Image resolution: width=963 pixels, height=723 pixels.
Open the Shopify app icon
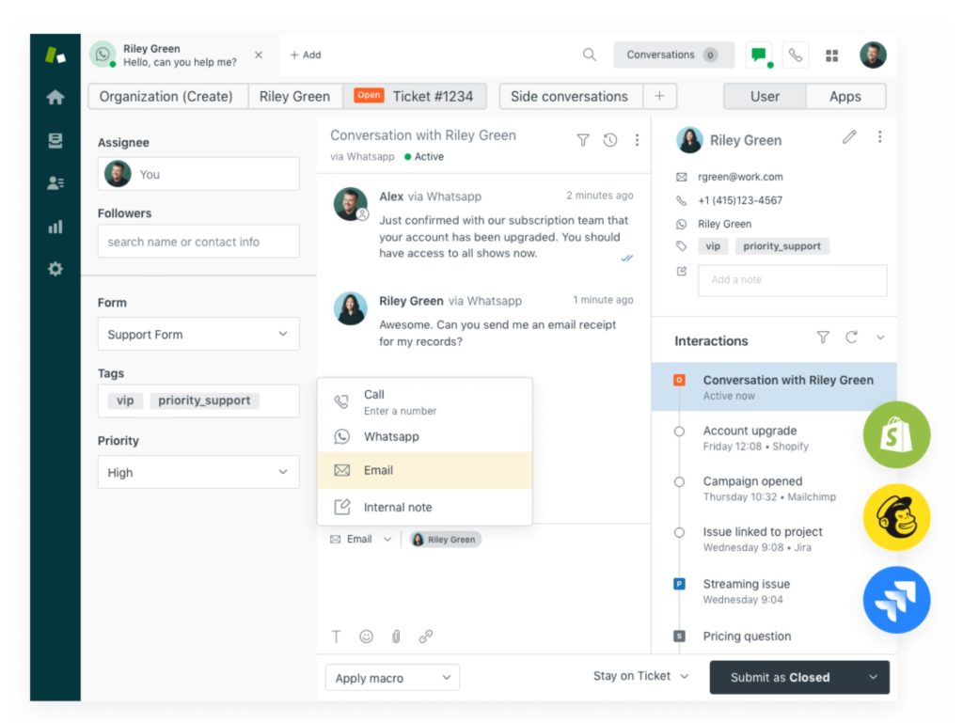pyautogui.click(x=896, y=434)
